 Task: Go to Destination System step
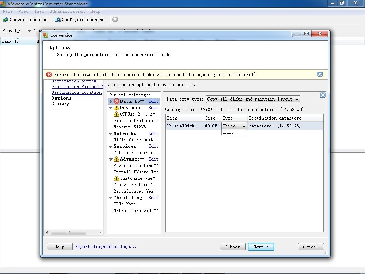(x=74, y=81)
